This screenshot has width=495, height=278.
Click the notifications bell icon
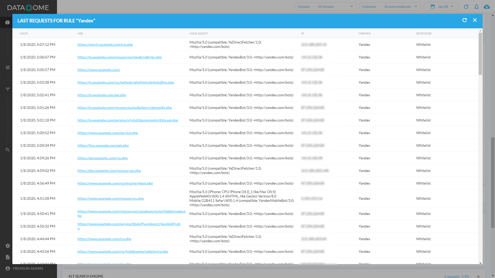point(476,7)
